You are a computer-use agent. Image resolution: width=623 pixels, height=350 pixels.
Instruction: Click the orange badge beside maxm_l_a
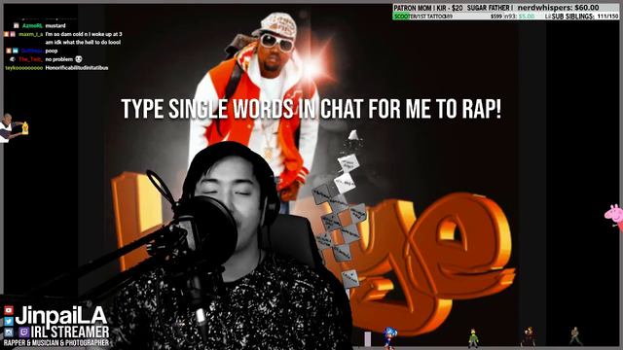7,35
